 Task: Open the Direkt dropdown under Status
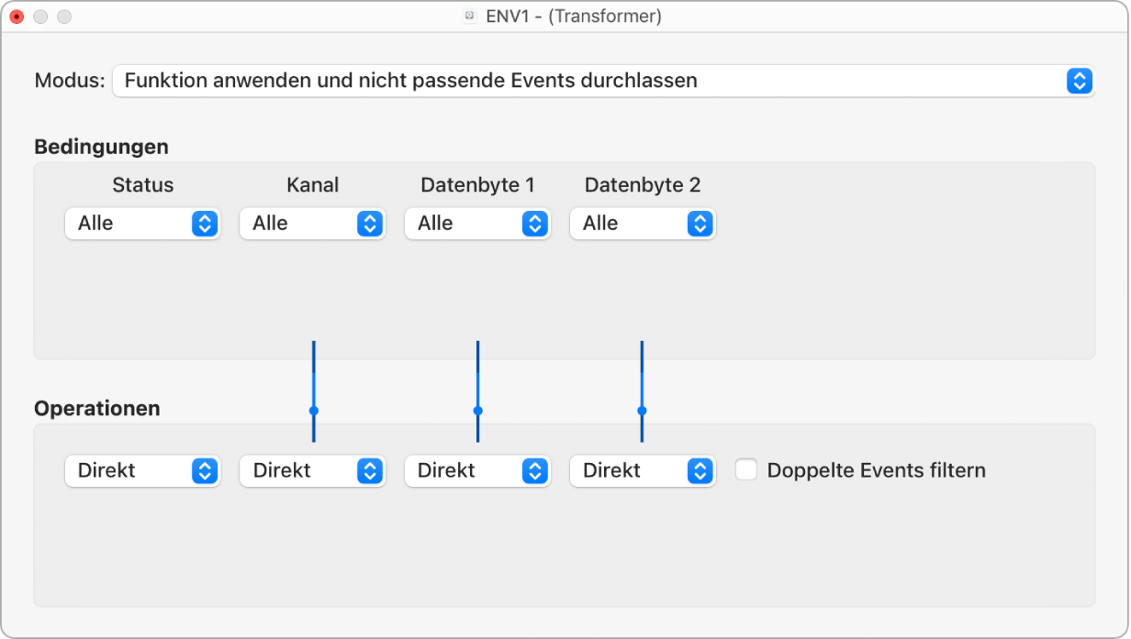tap(142, 470)
